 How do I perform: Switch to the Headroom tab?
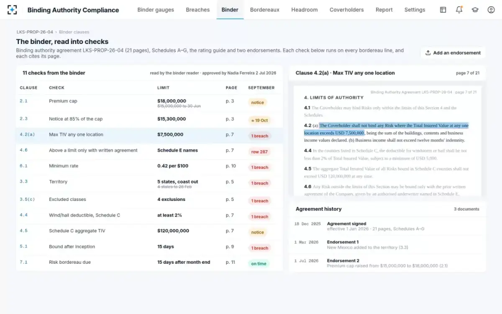pos(305,10)
